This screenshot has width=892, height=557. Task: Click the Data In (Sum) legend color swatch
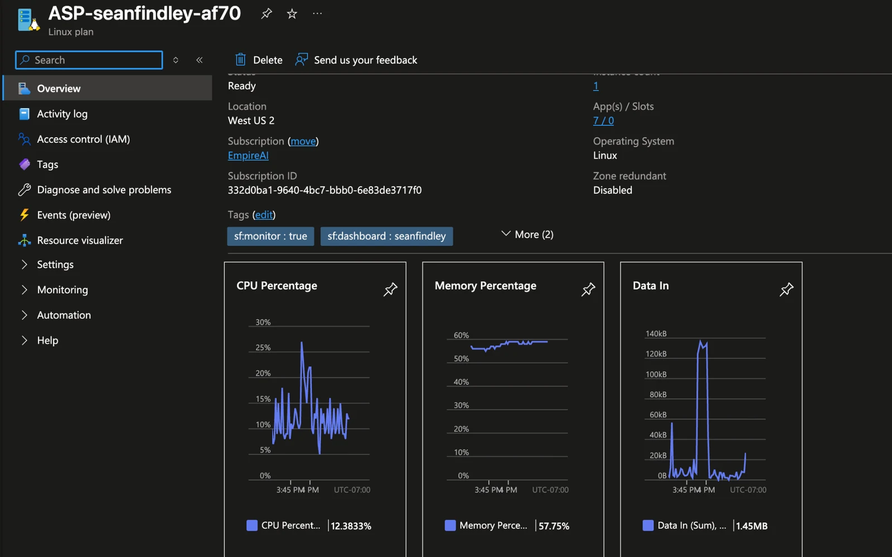(648, 525)
